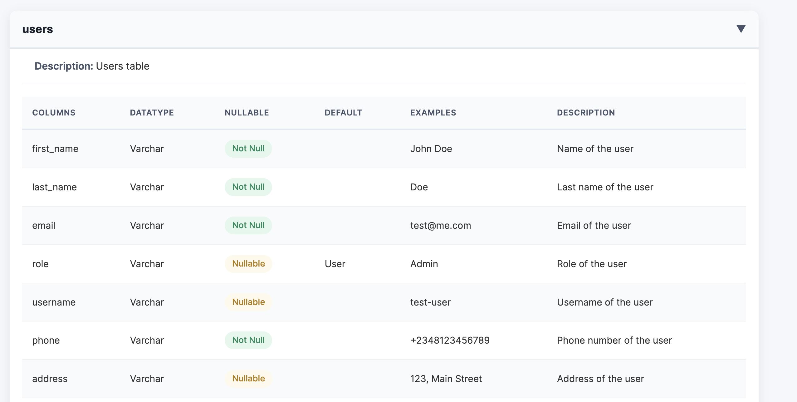This screenshot has height=402, width=797.
Task: Click the DATATYPE column header
Action: pos(152,113)
